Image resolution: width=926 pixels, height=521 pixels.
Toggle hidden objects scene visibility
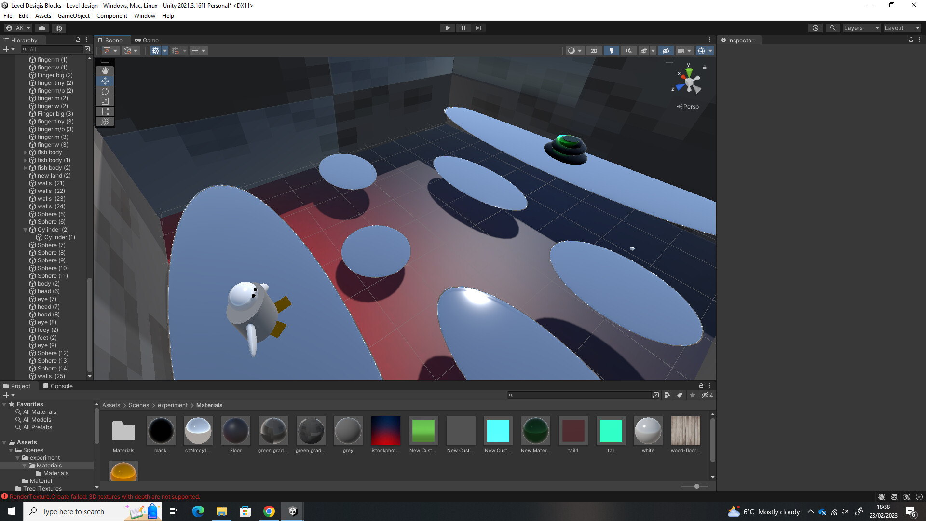[x=666, y=51]
